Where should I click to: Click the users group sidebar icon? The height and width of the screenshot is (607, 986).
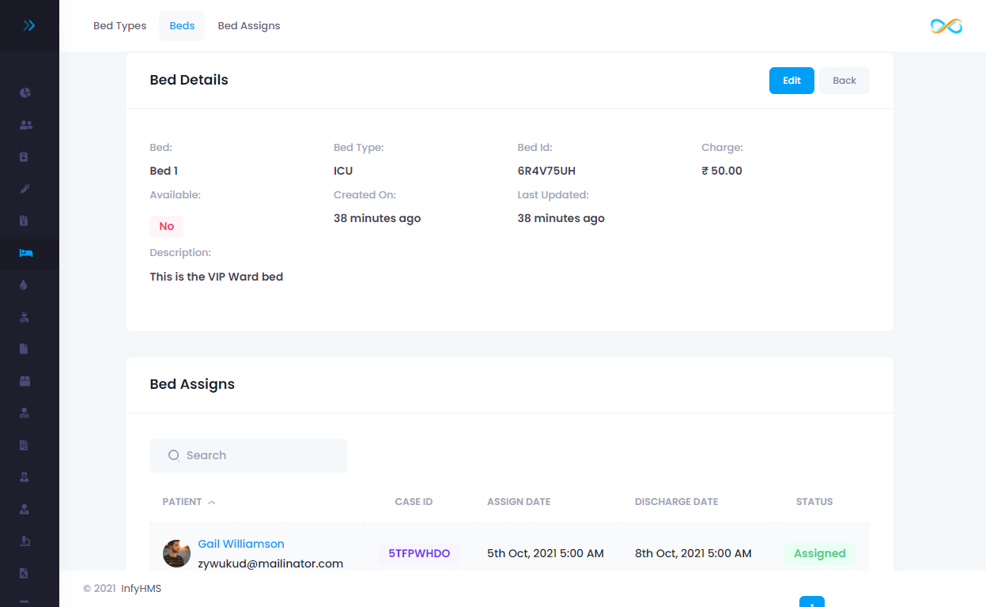[25, 125]
